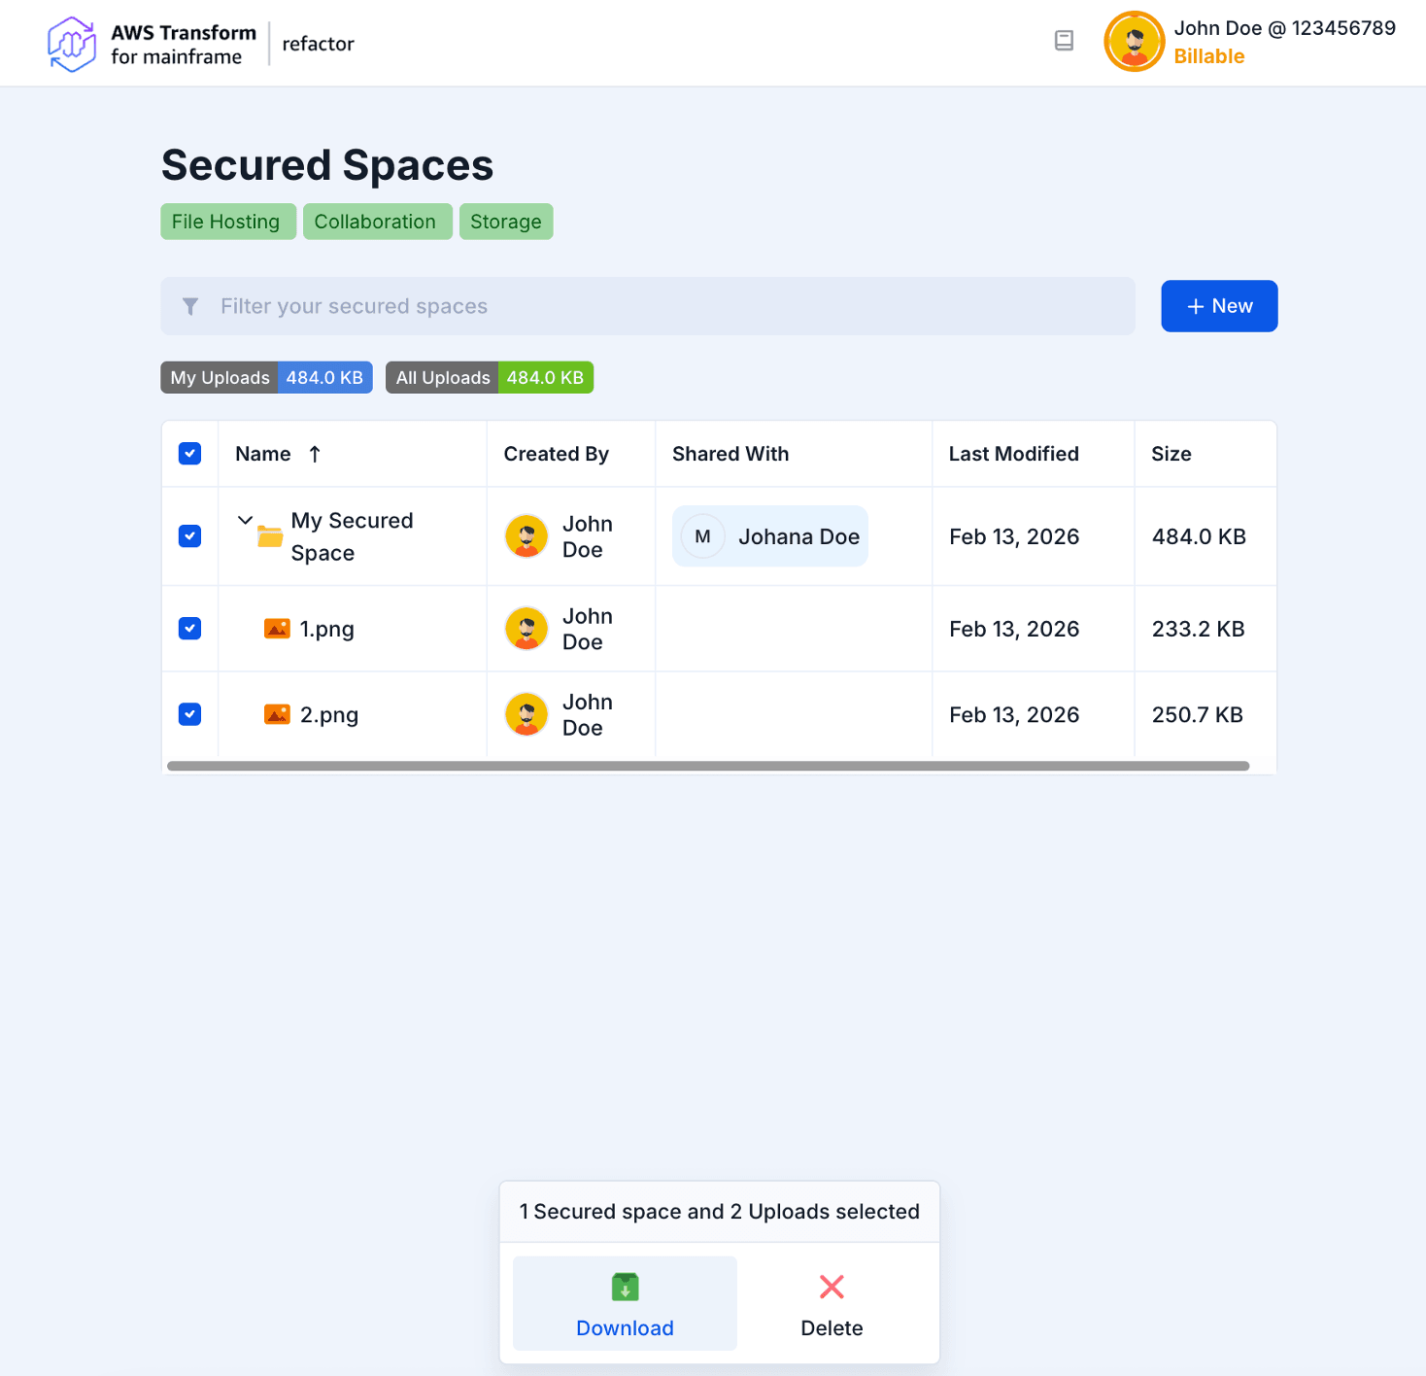Uncheck the select-all checkbox in table header

(x=190, y=454)
